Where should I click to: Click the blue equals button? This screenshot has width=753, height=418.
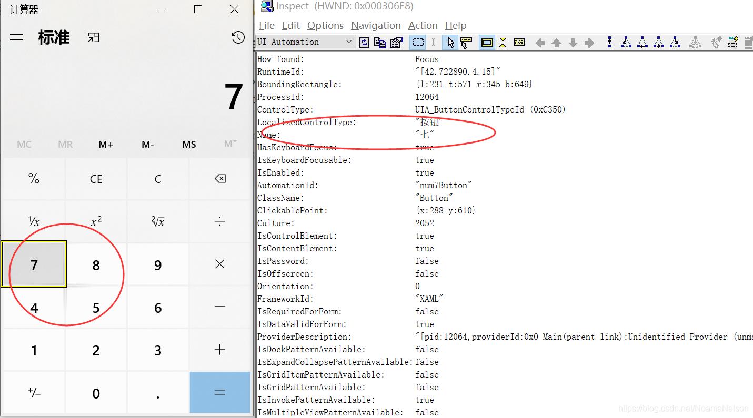coord(220,393)
